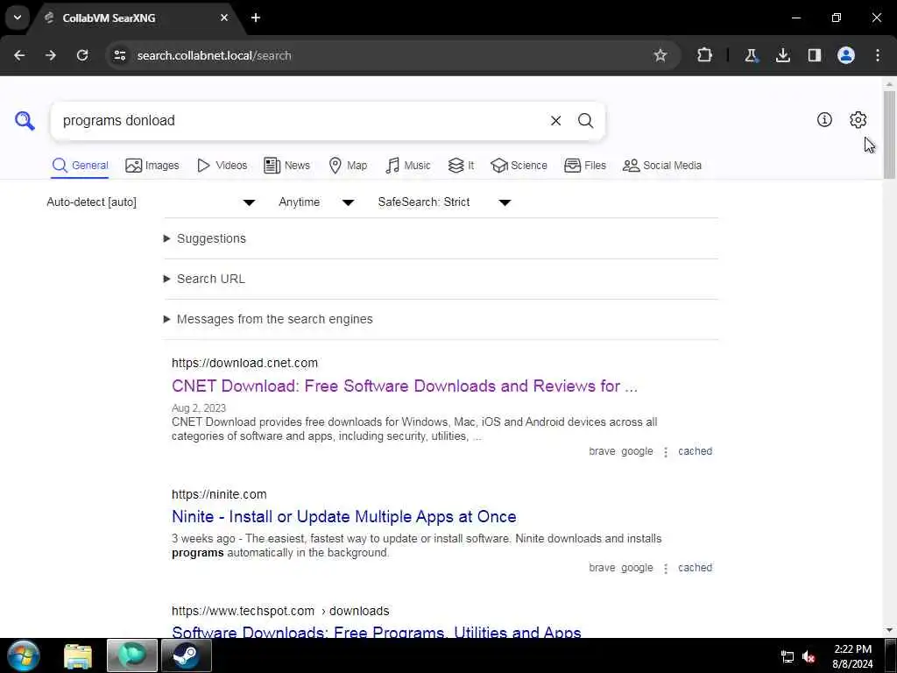Switch to Files tab
The image size is (897, 673).
pyautogui.click(x=584, y=166)
